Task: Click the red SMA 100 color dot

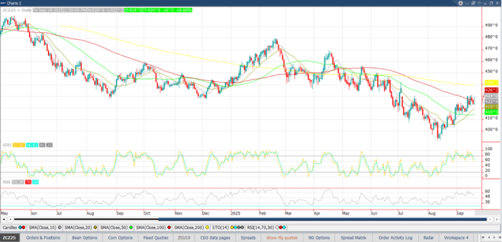Action: pyautogui.click(x=169, y=228)
